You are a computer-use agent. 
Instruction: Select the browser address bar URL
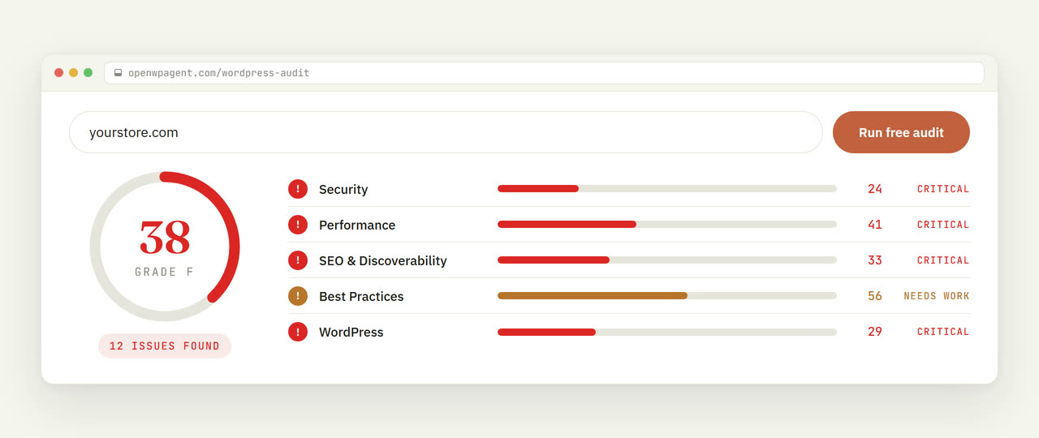(x=218, y=73)
